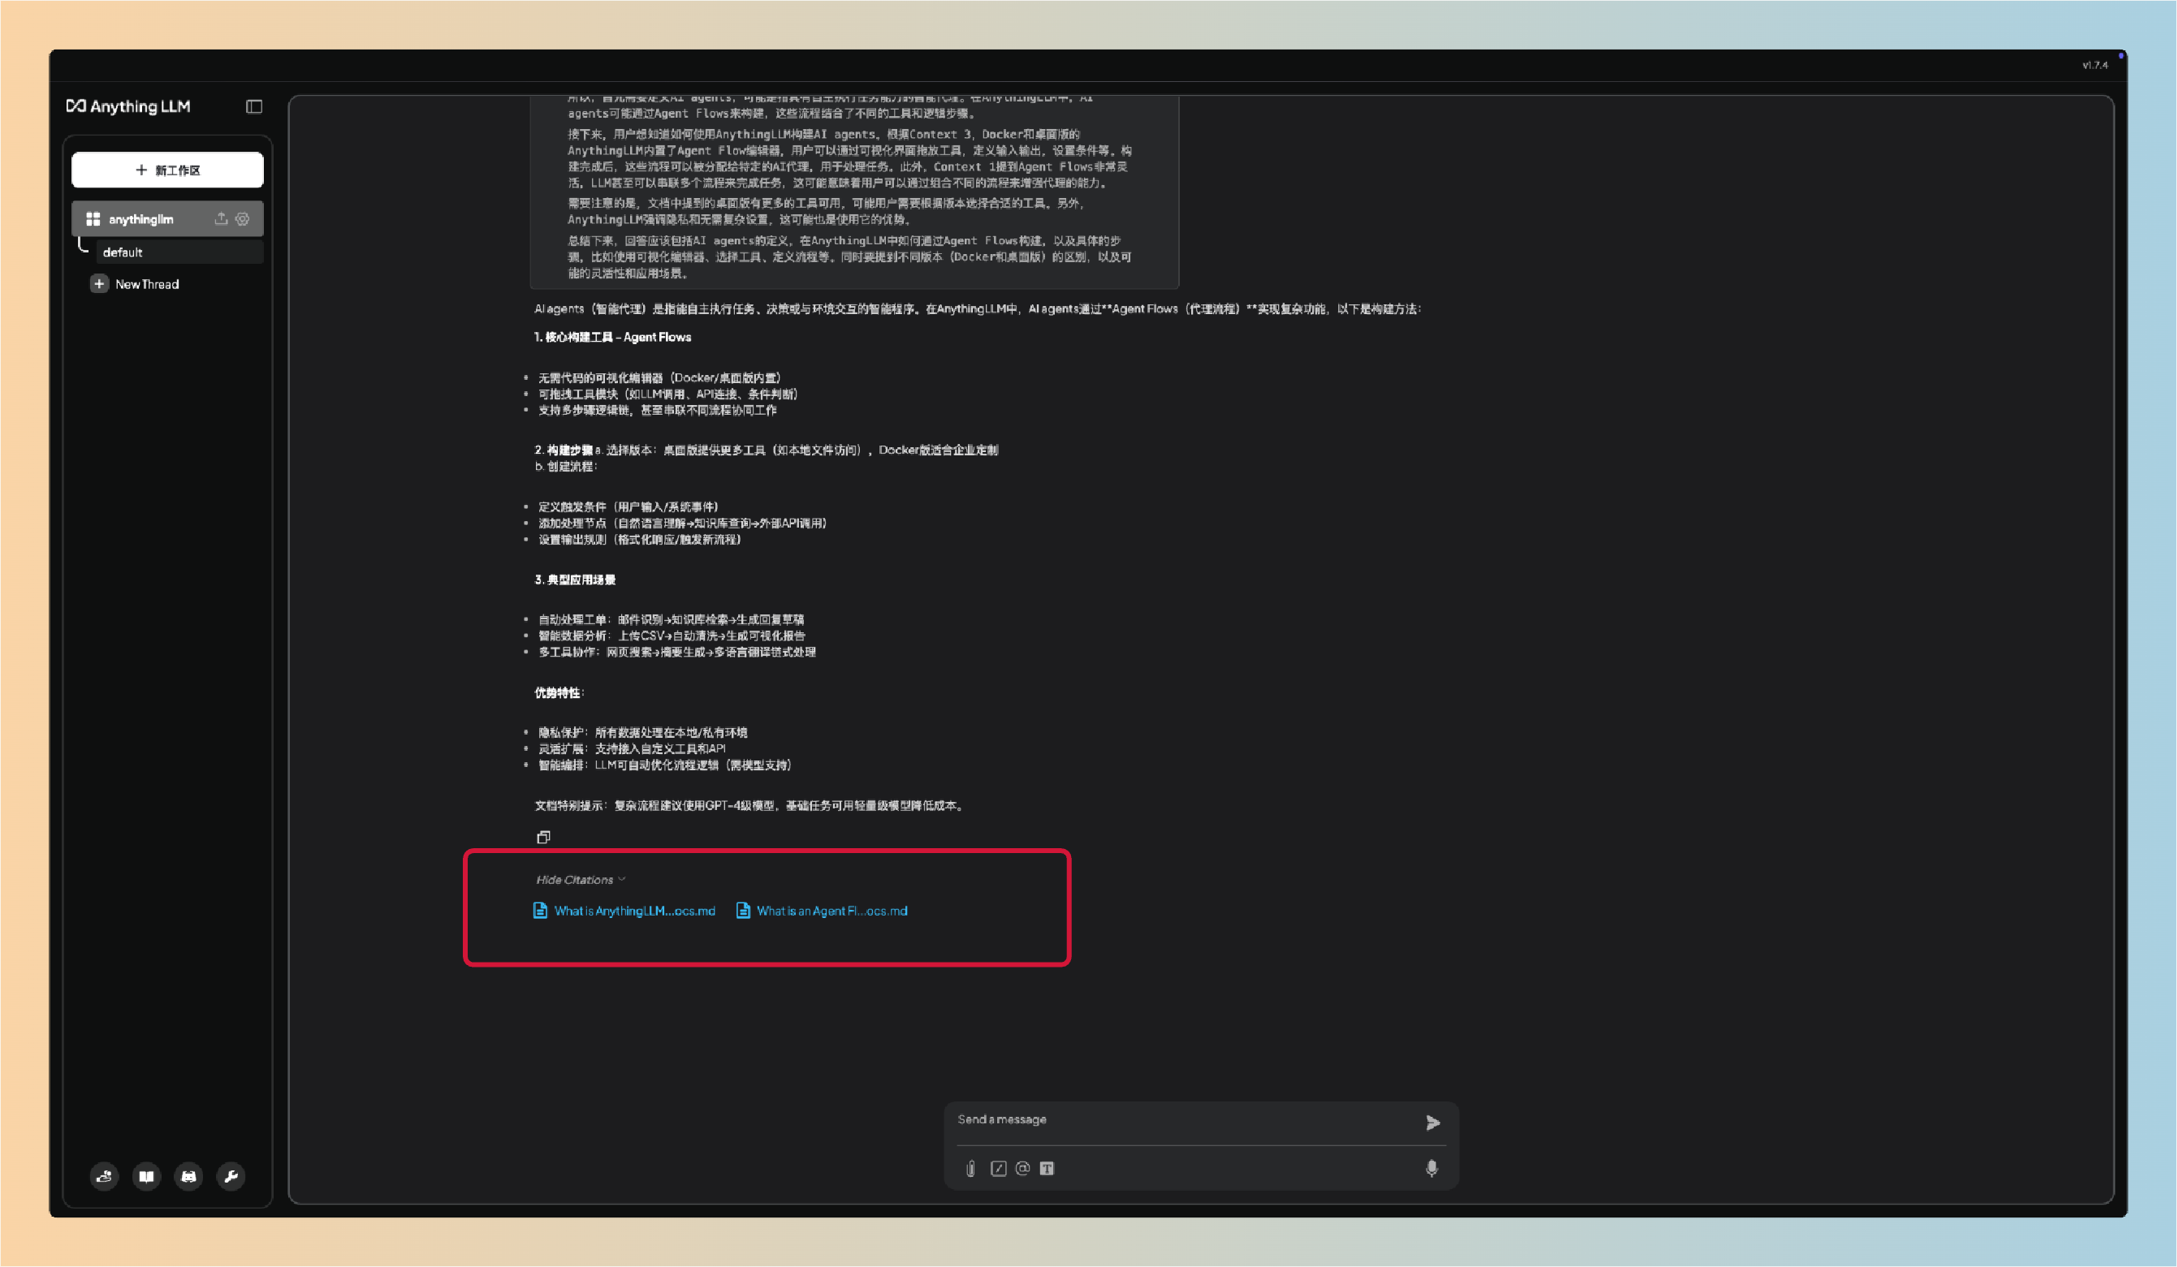This screenshot has width=2177, height=1267.
Task: Start voice input with the microphone icon
Action: coord(1432,1169)
